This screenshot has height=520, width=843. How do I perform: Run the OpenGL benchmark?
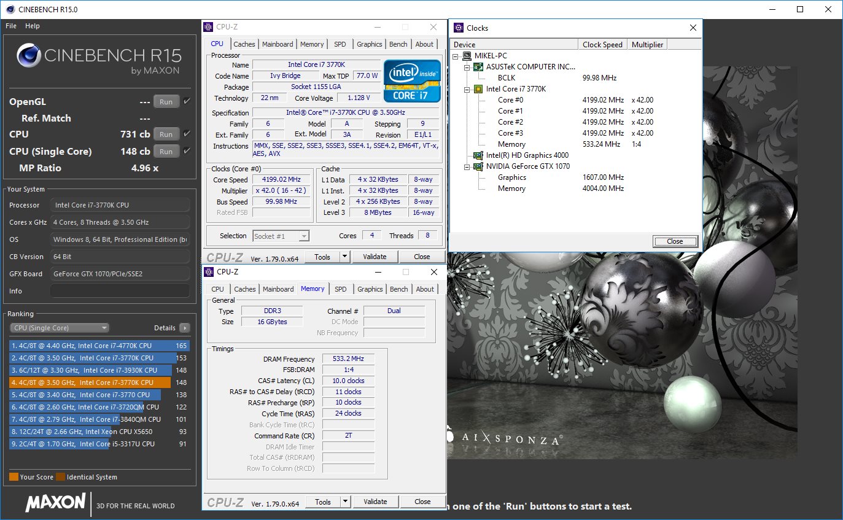(166, 102)
